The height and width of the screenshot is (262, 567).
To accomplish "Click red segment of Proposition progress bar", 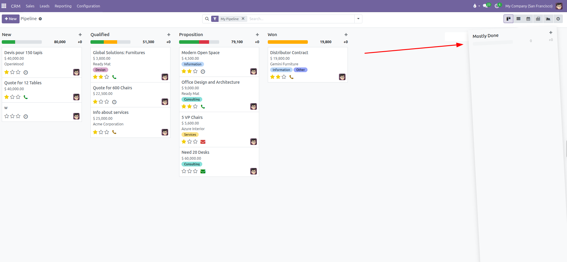I will [204, 42].
